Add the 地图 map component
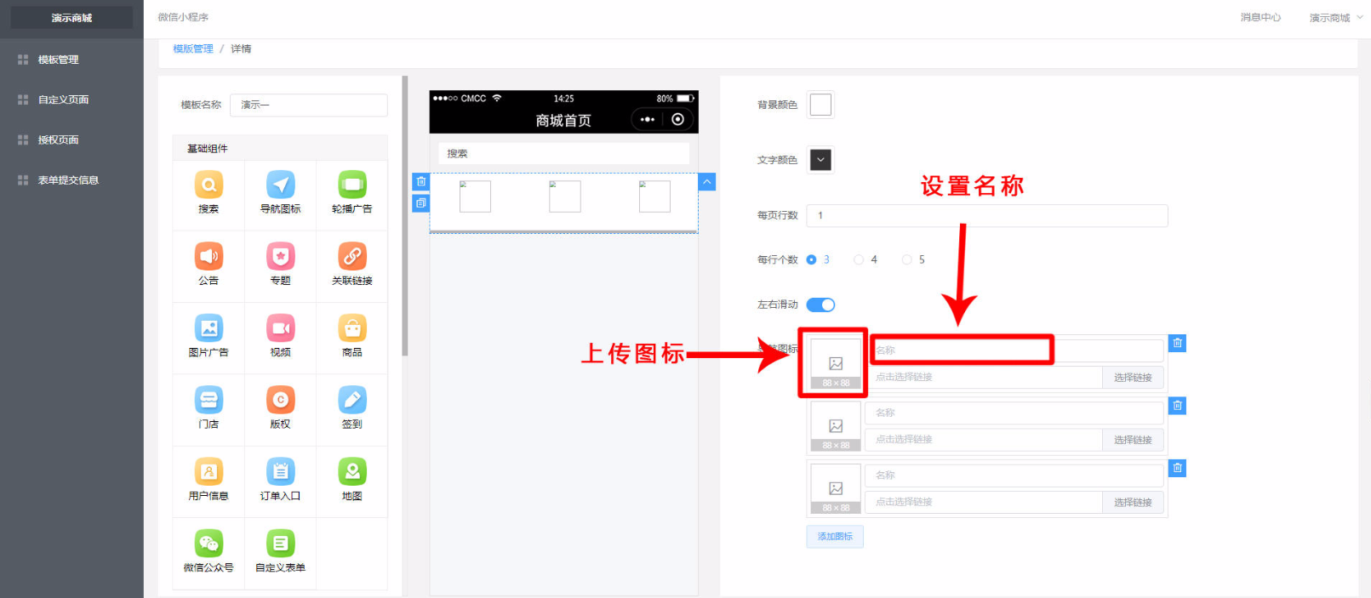1371x598 pixels. [x=351, y=481]
